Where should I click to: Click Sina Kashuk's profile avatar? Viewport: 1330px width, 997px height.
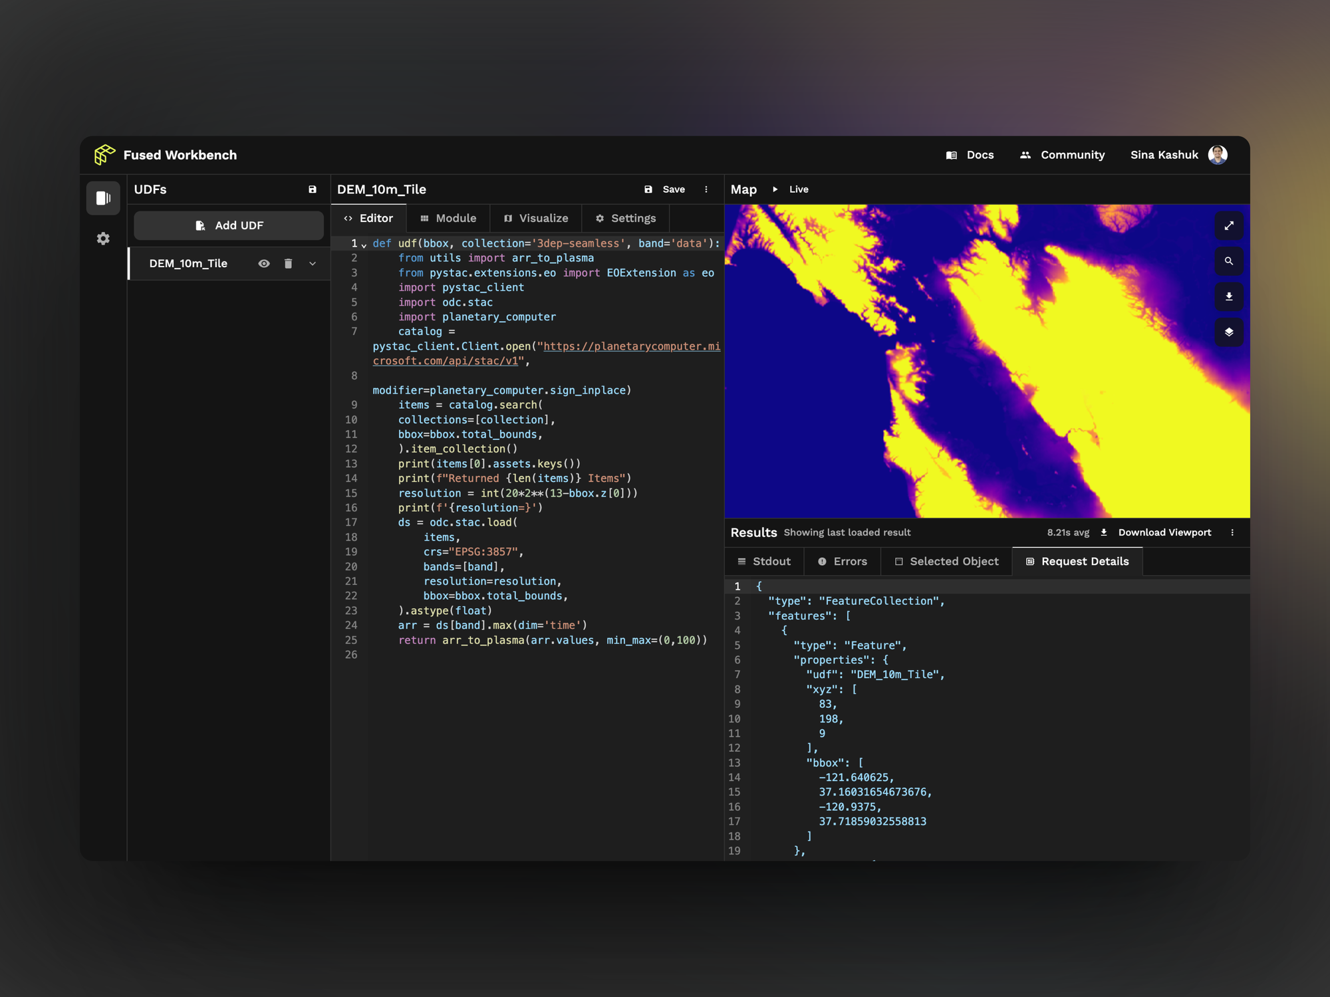1218,155
